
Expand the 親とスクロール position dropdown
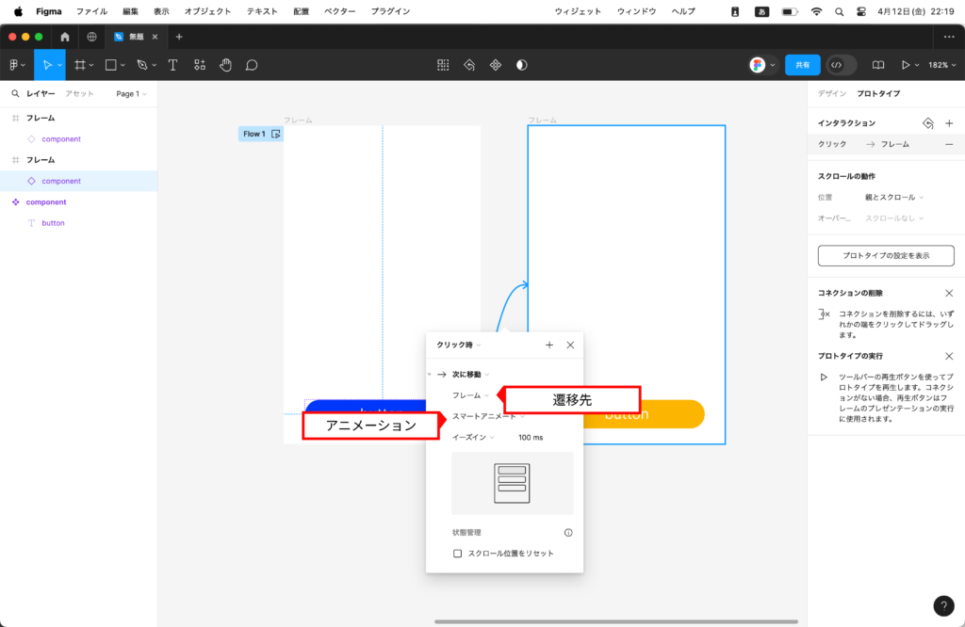[894, 197]
